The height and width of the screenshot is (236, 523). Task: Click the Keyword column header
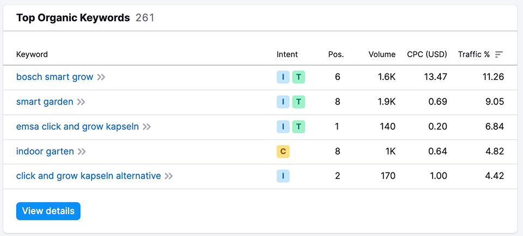point(32,54)
